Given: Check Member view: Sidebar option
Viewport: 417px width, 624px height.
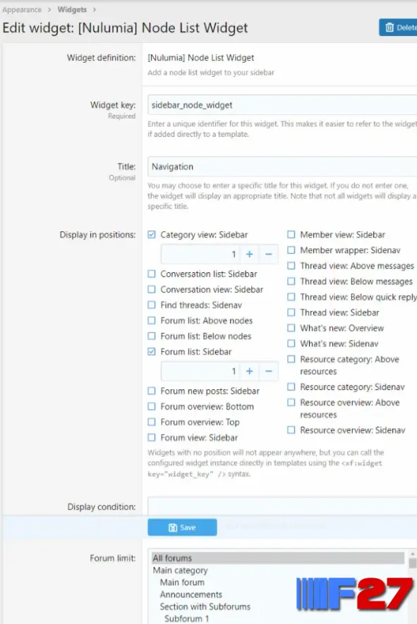Looking at the screenshot, I should (x=291, y=234).
